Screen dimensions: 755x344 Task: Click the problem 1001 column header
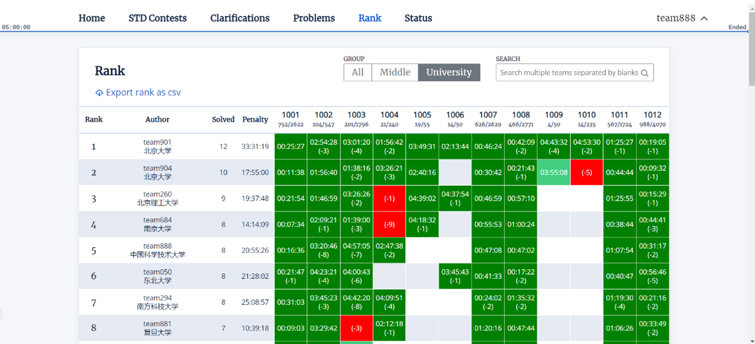point(291,119)
